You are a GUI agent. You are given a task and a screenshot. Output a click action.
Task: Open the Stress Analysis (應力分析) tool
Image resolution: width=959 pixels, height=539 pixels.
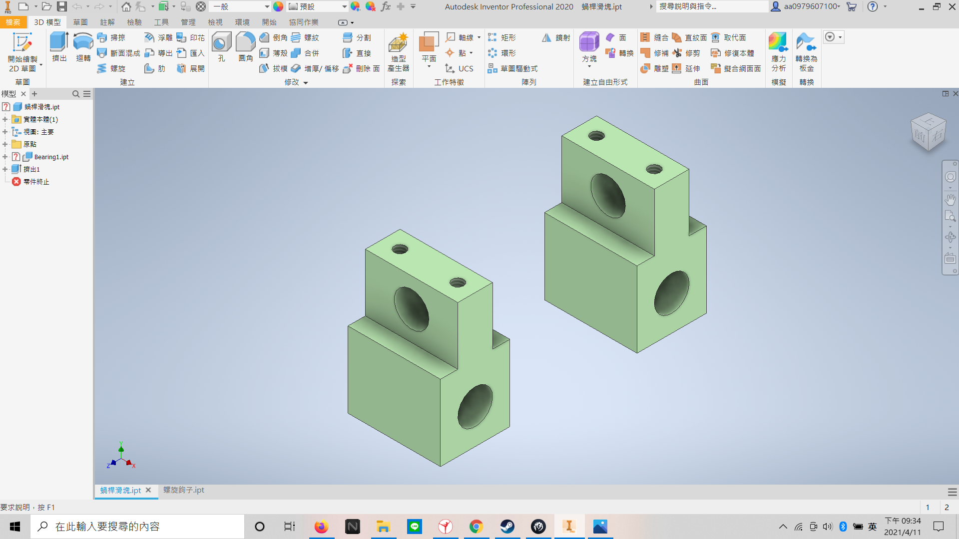pyautogui.click(x=778, y=52)
